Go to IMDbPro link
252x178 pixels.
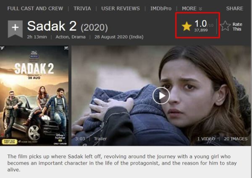[161, 8]
